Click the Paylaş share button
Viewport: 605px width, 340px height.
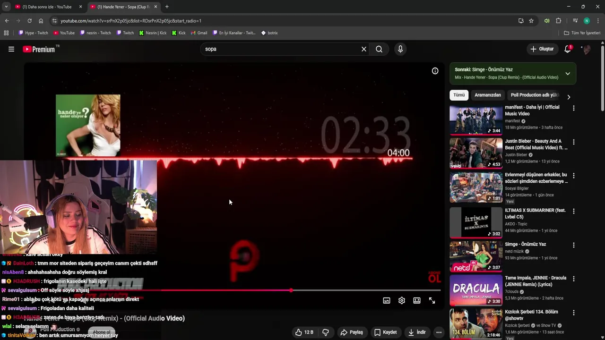(352, 332)
